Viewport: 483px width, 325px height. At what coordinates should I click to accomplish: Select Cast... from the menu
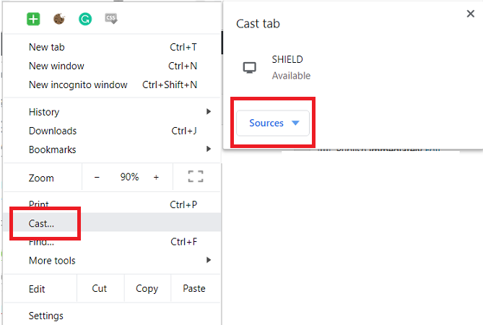42,223
